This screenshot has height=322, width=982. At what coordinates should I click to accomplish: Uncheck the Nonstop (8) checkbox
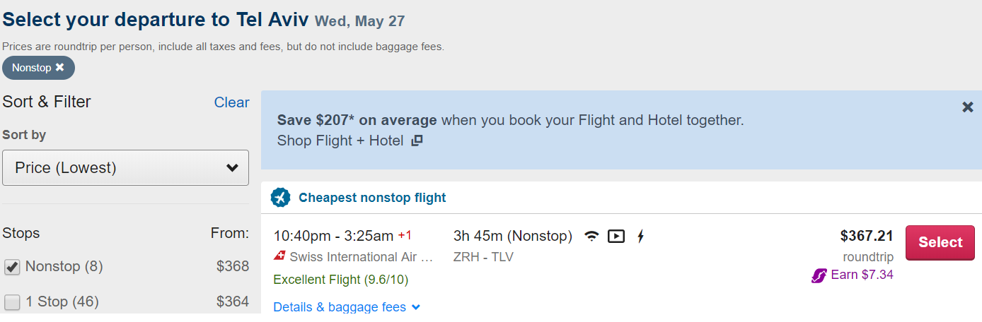click(x=12, y=267)
